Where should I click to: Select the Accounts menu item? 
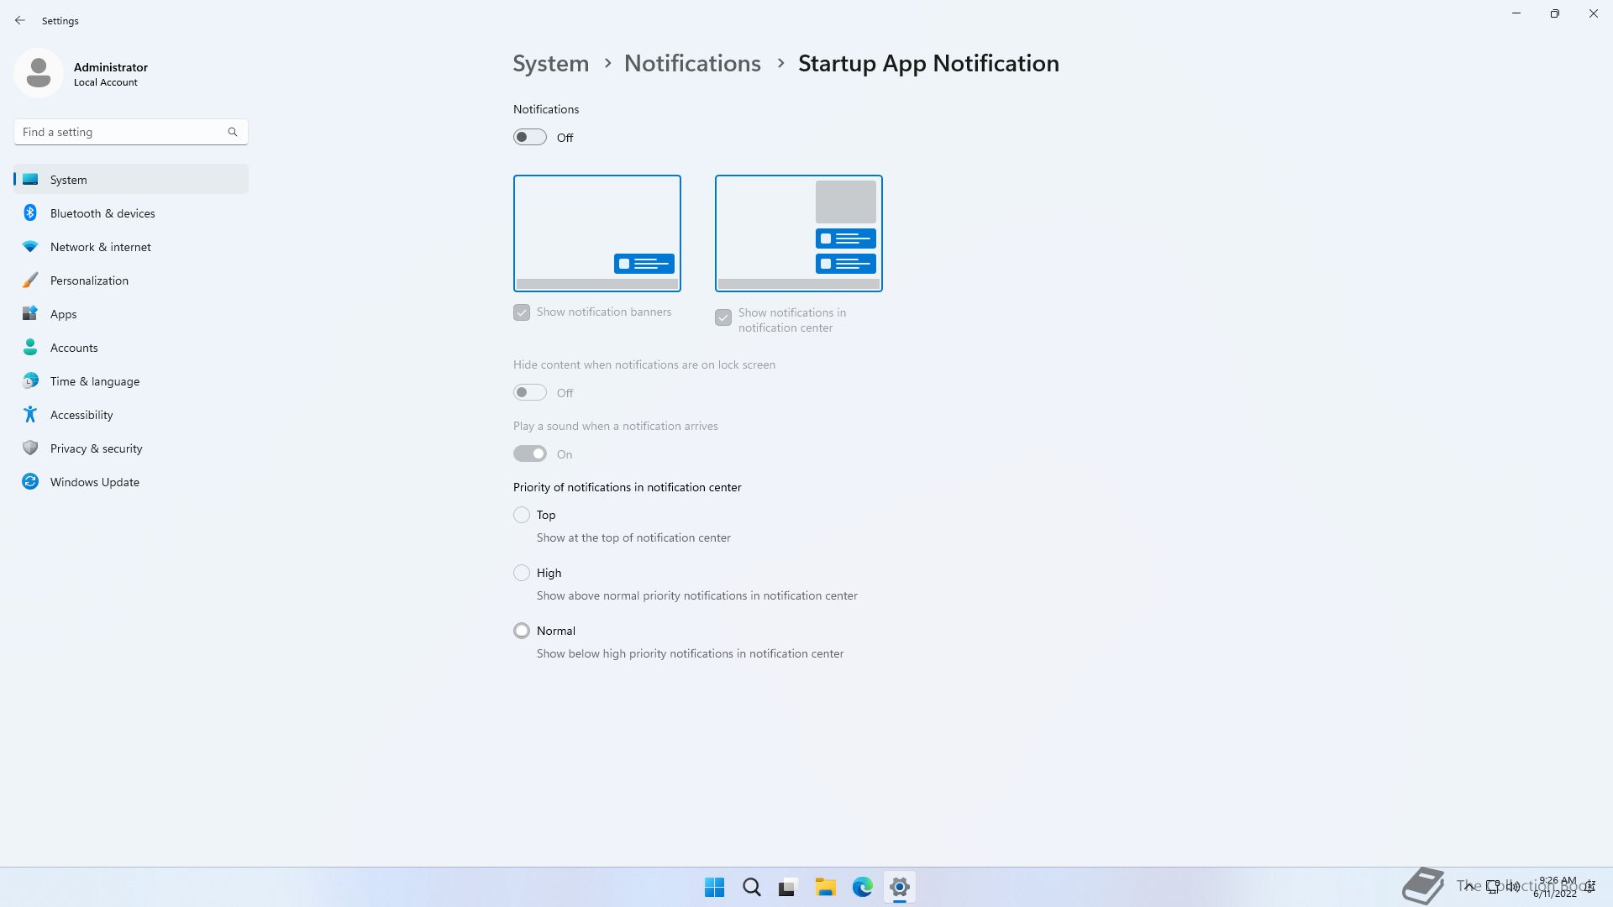click(74, 348)
